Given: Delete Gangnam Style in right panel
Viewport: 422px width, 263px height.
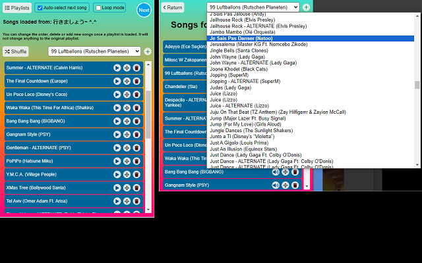Looking at the screenshot, I should [295, 185].
